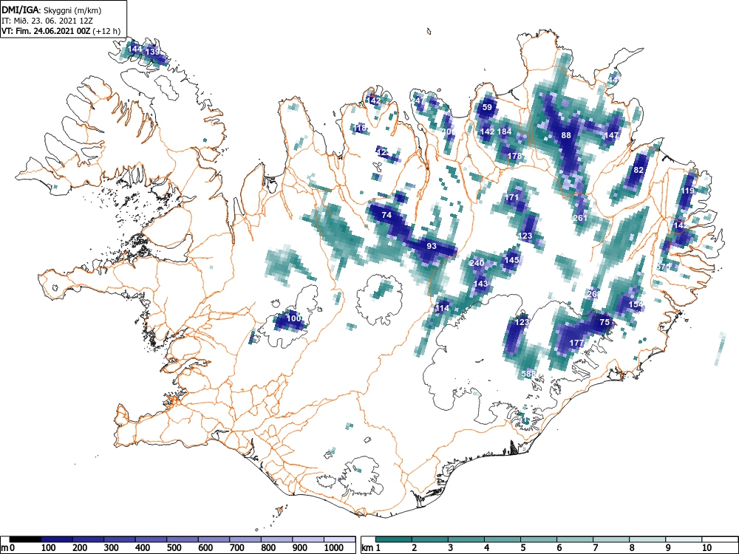Click the 74 visibility label
Image resolution: width=739 pixels, height=554 pixels.
(x=386, y=215)
